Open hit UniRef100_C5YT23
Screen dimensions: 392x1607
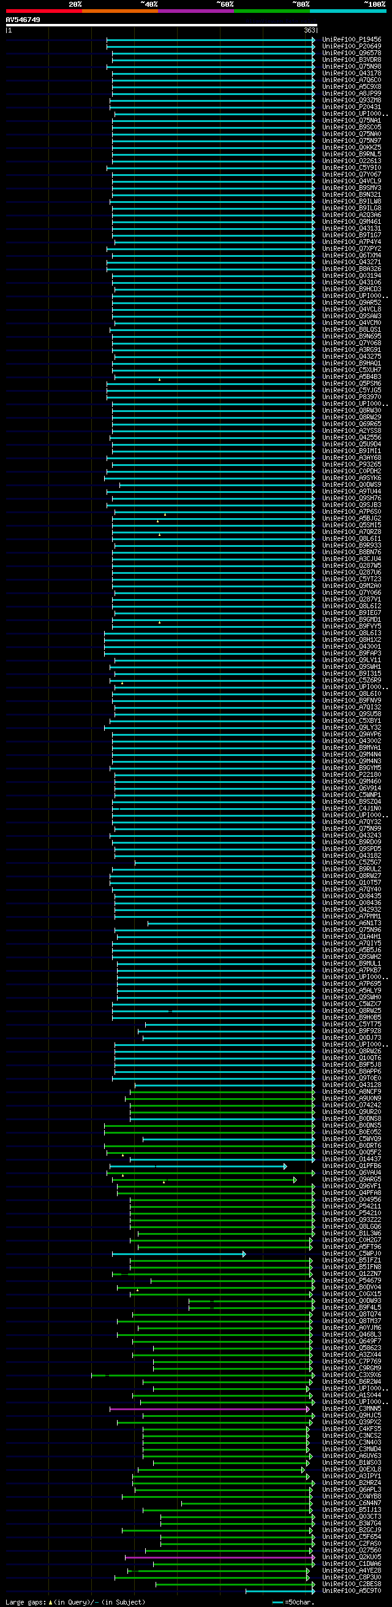352,579
